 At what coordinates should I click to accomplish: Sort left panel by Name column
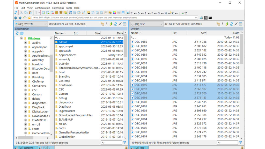64,33
